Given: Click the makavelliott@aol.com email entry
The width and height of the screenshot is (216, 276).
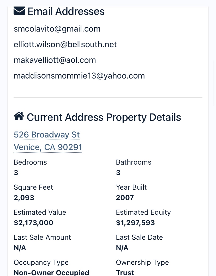Looking at the screenshot, I should coord(55,60).
